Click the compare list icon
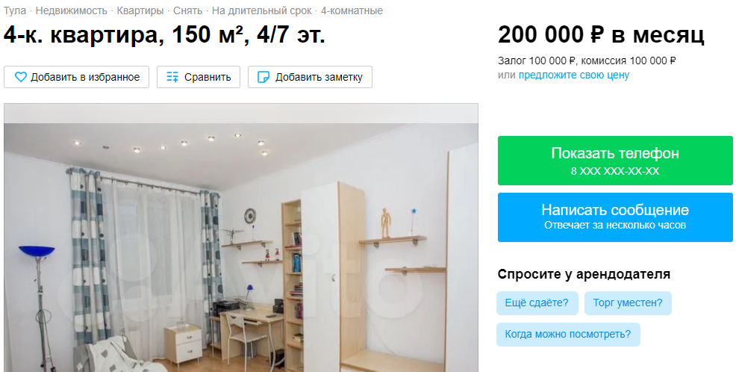This screenshot has height=372, width=736. [x=172, y=77]
